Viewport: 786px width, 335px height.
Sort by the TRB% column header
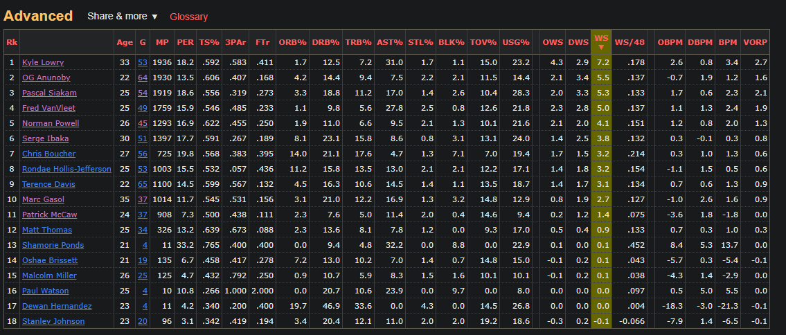click(x=359, y=42)
